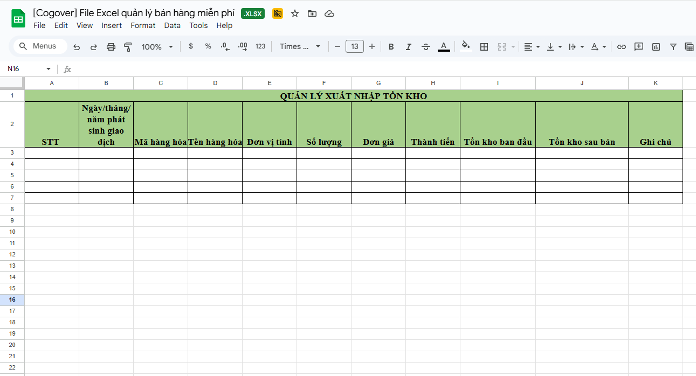
Task: Undo the last action
Action: click(77, 47)
